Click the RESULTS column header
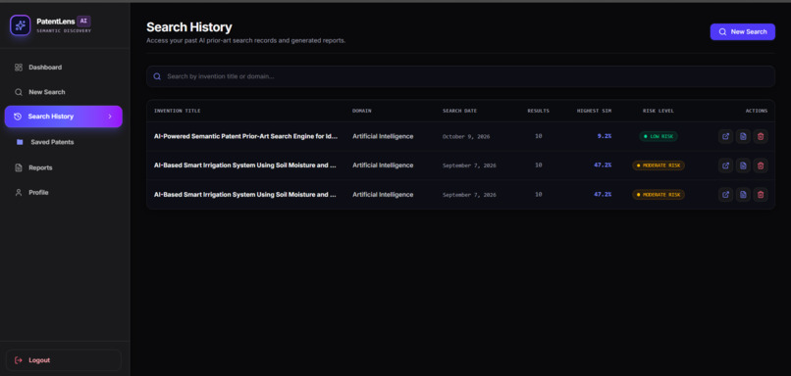Image resolution: width=791 pixels, height=376 pixels. pos(538,111)
